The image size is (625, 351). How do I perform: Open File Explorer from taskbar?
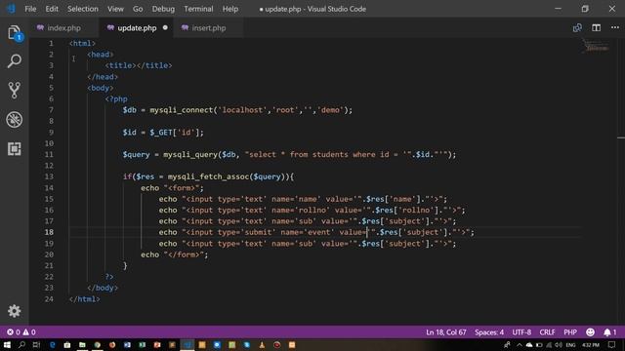click(x=82, y=344)
